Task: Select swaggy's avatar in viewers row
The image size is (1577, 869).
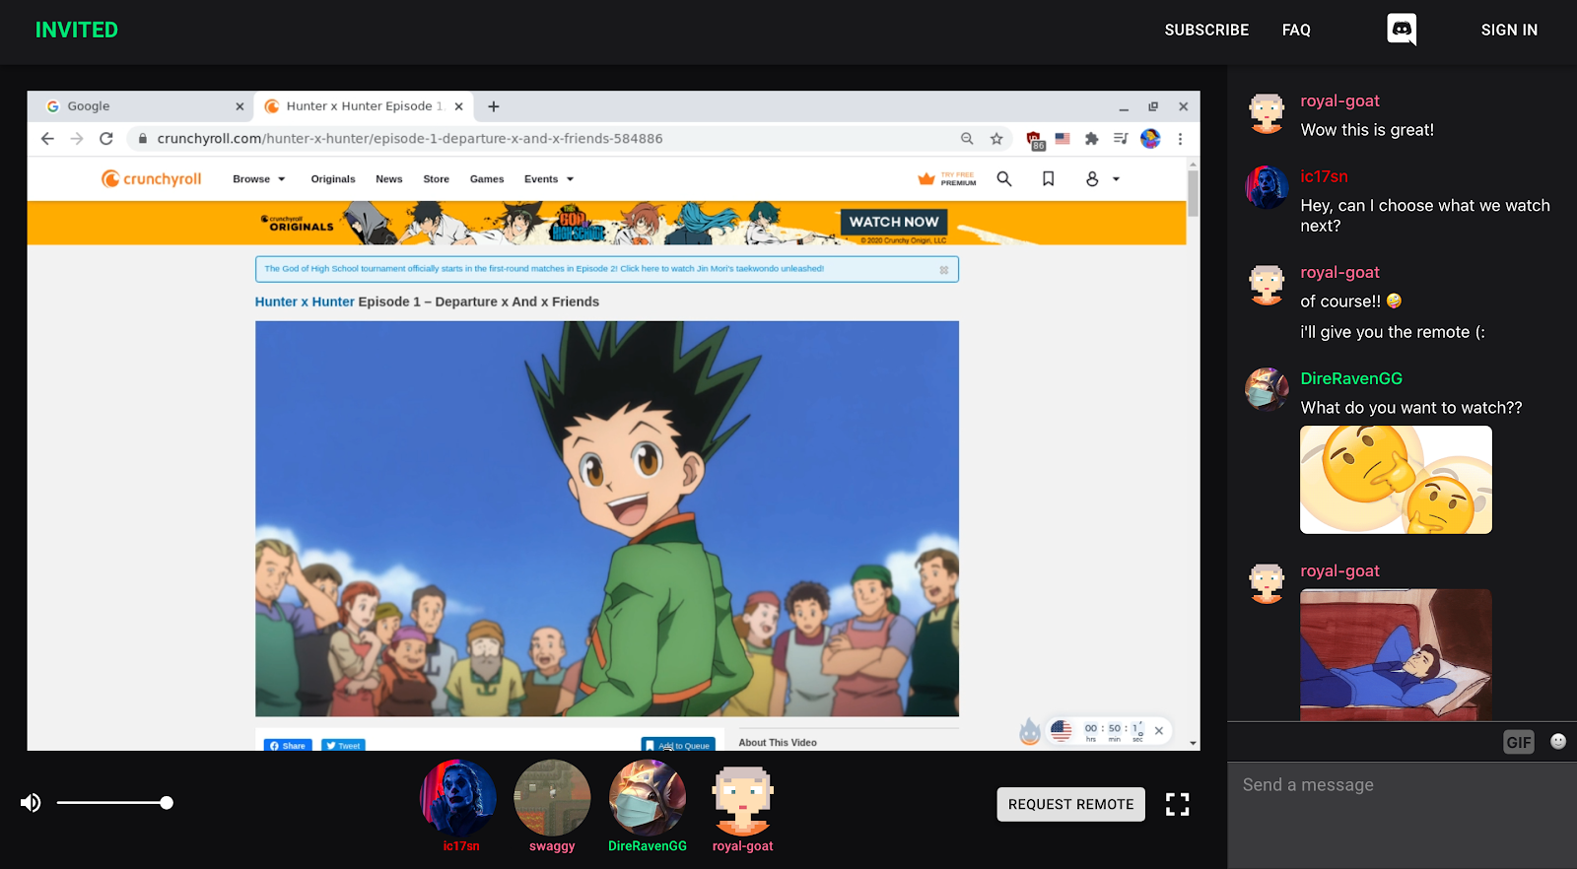Action: (x=552, y=798)
